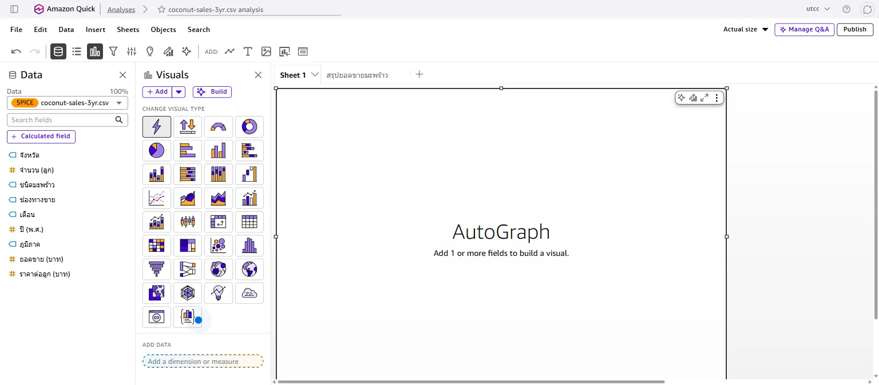Select the Waterfall chart visual type
Viewport: 879px width, 385px height.
(x=250, y=174)
